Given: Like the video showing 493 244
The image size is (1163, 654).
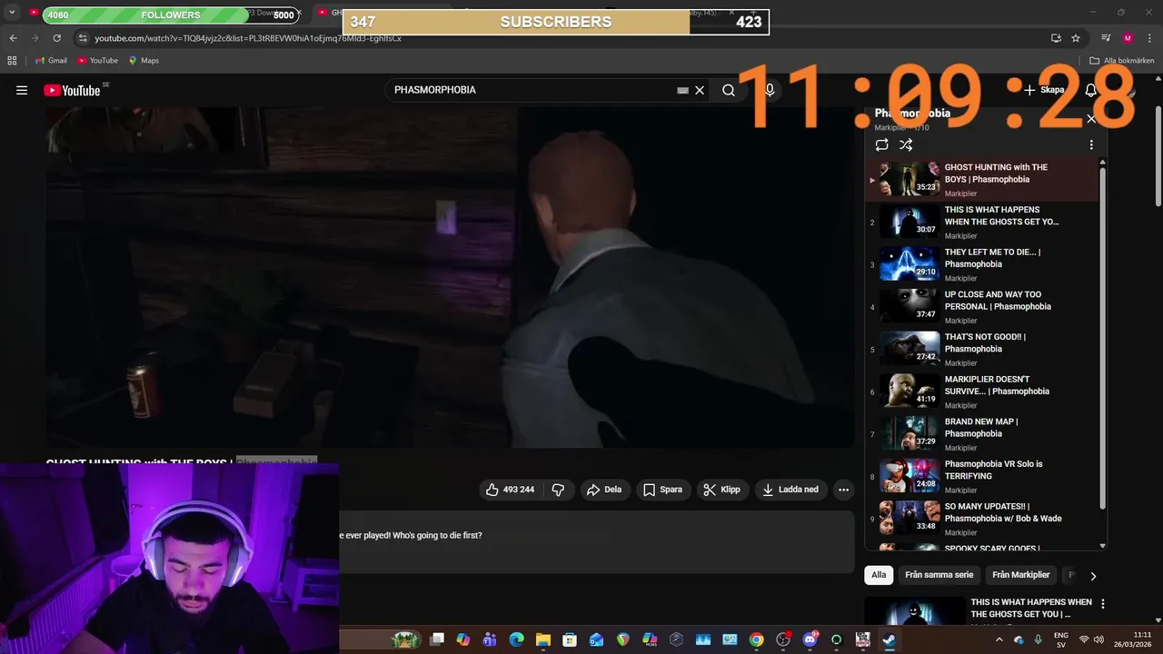Looking at the screenshot, I should tap(511, 490).
